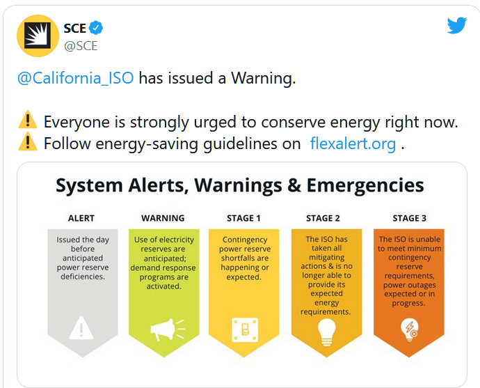Screen dimensions: 480x388
Task: Click the lightning bulb icon under Stage 3
Action: click(x=408, y=329)
